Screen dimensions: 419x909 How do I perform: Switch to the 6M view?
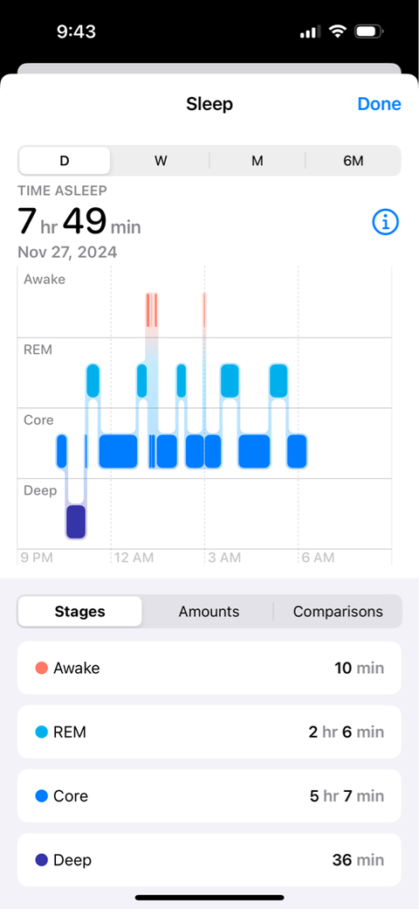tap(353, 161)
